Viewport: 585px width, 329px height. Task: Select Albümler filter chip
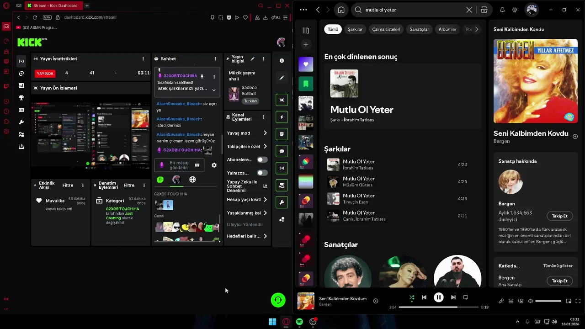pos(447,29)
